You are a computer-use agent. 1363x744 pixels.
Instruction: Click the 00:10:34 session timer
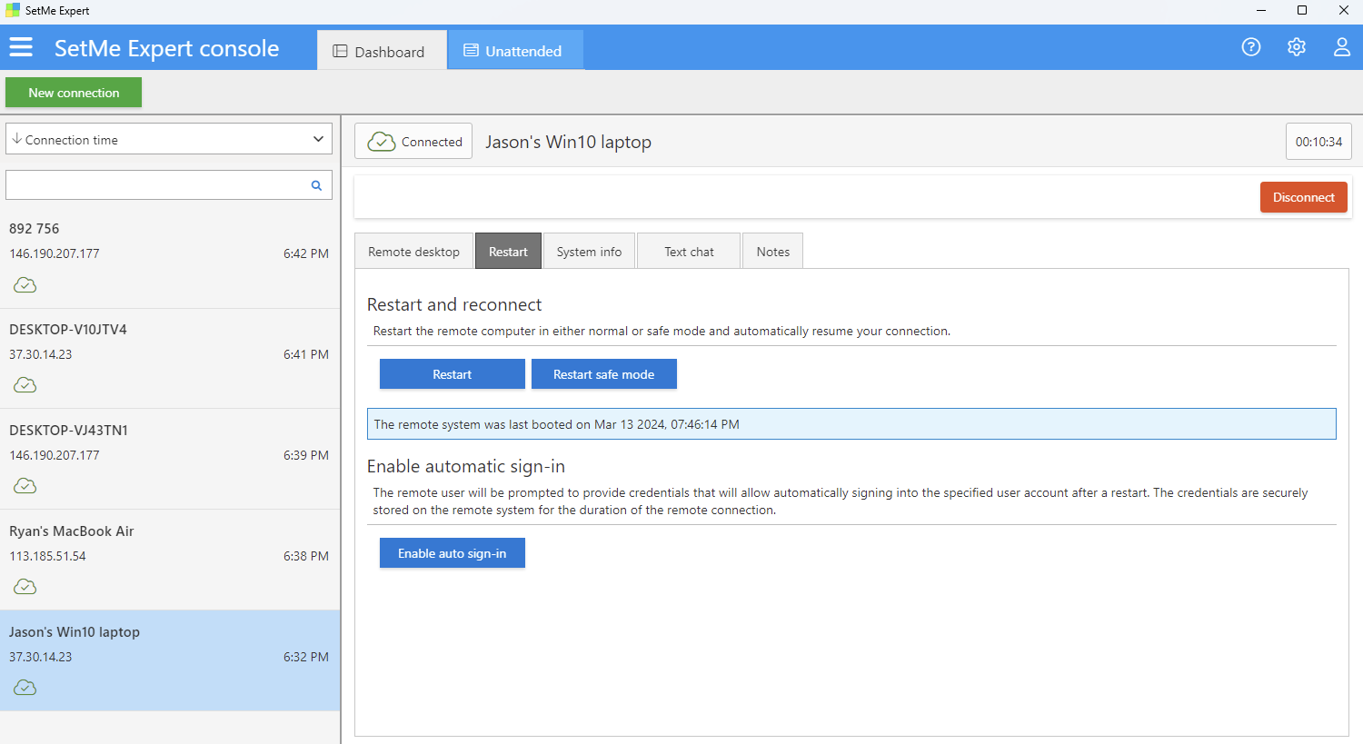[x=1318, y=142]
